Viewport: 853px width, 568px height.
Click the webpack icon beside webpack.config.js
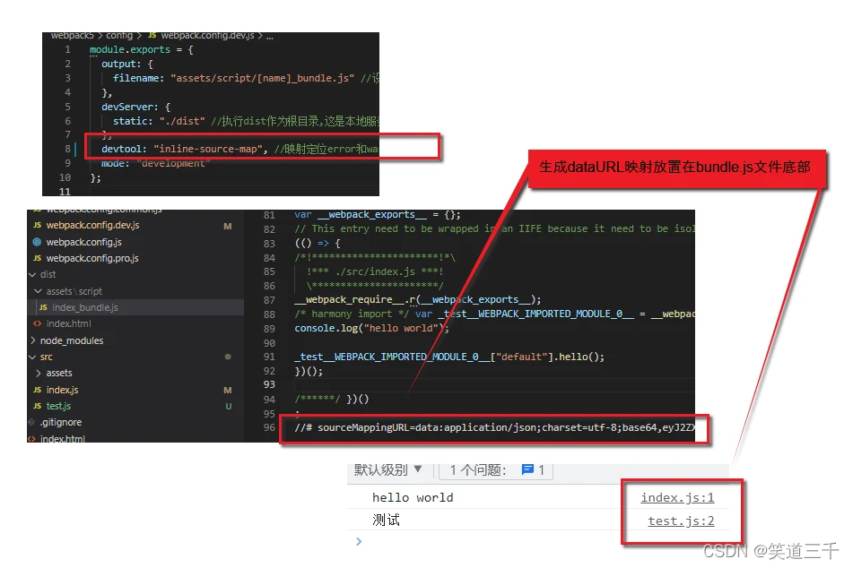point(37,242)
